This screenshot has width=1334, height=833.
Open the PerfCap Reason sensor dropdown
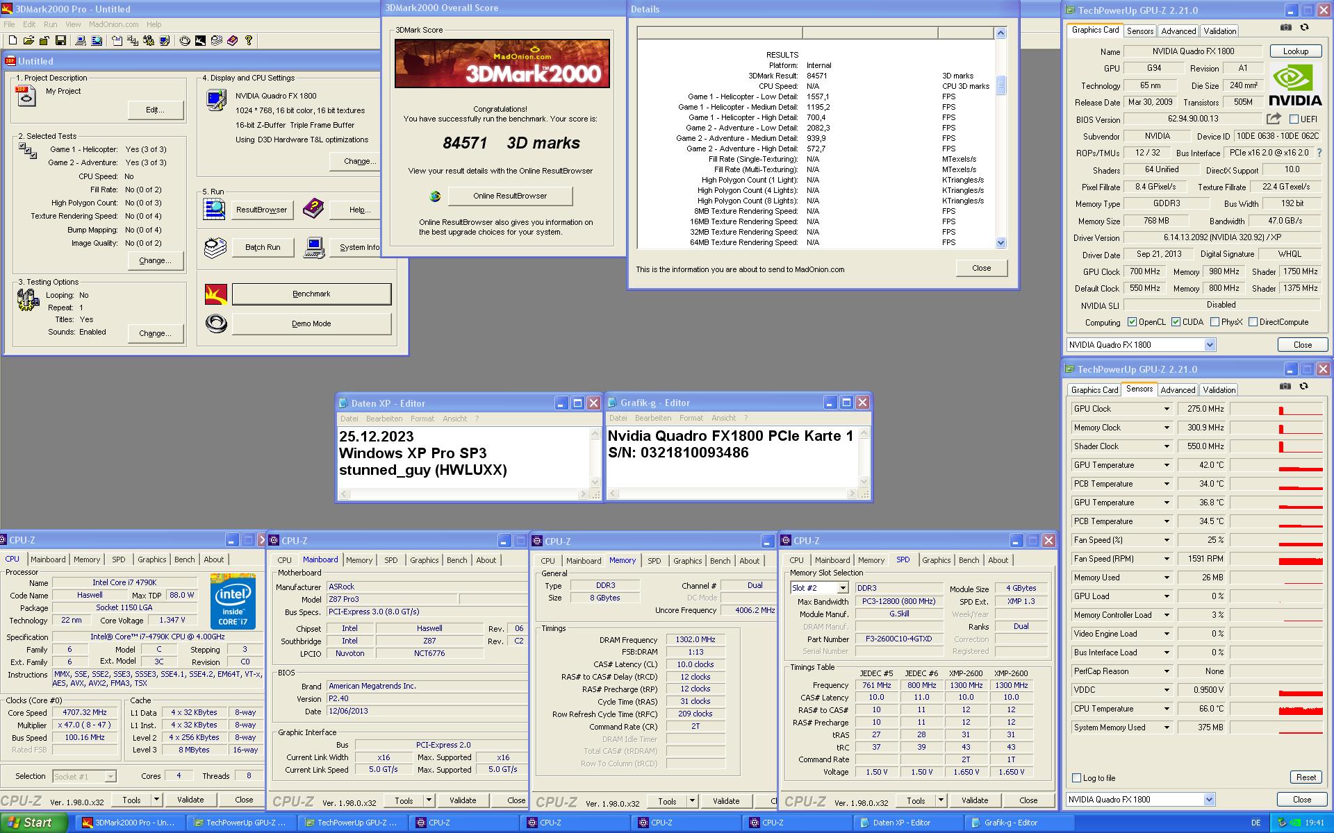click(x=1167, y=671)
